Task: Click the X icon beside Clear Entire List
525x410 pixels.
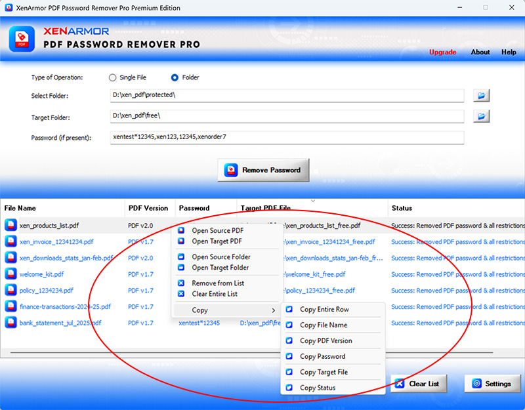Action: [181, 294]
